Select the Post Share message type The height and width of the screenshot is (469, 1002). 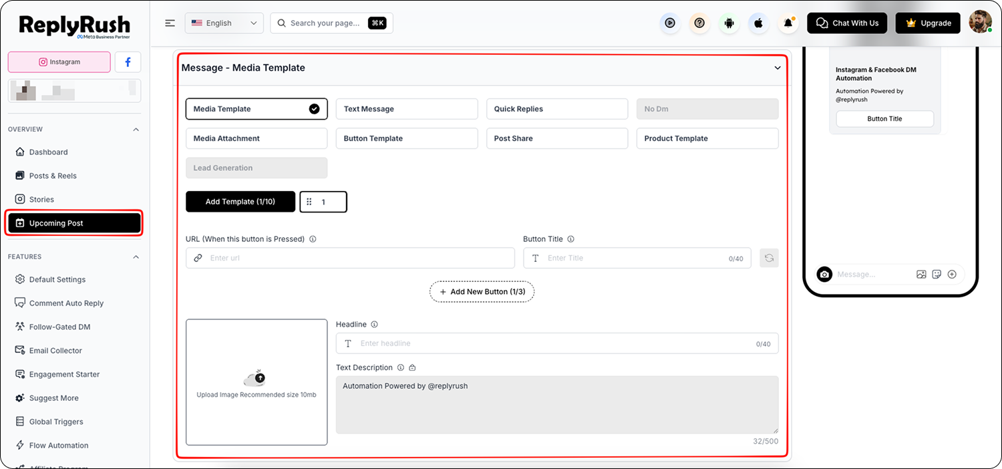click(x=557, y=138)
